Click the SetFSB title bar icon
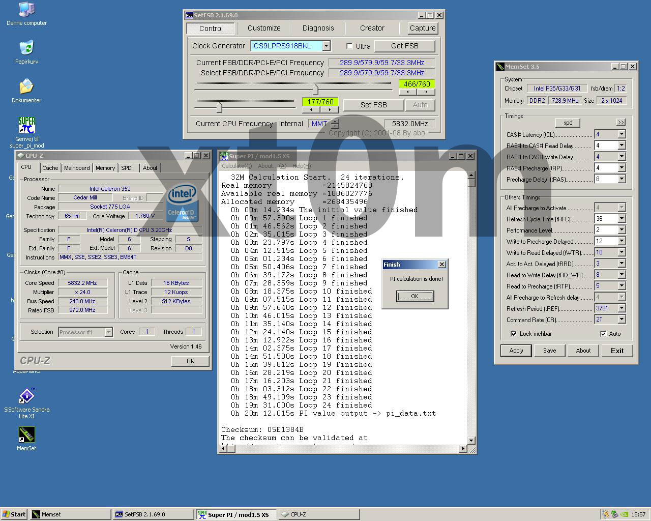Viewport: 651px width, 521px height. point(189,15)
